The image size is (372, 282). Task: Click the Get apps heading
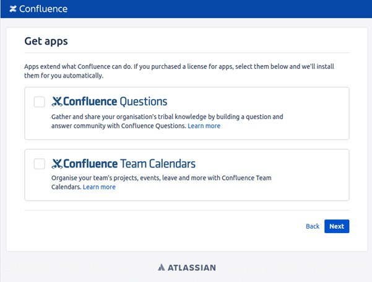point(46,42)
